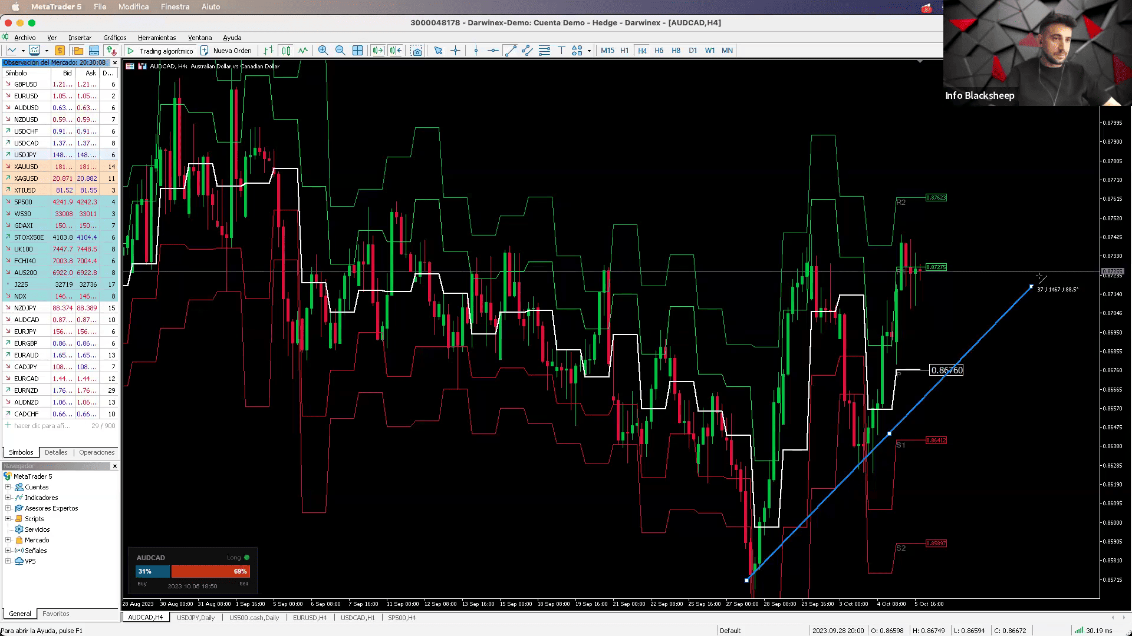
Task: Switch chart to W1 timeframe
Action: pos(710,51)
